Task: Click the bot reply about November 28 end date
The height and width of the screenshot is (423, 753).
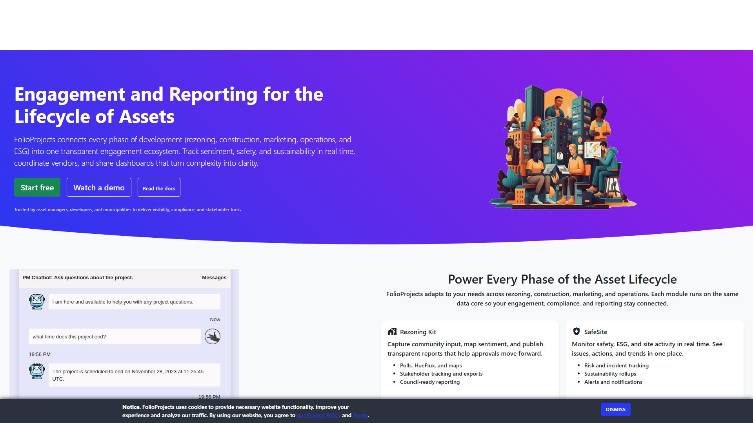Action: pos(134,375)
